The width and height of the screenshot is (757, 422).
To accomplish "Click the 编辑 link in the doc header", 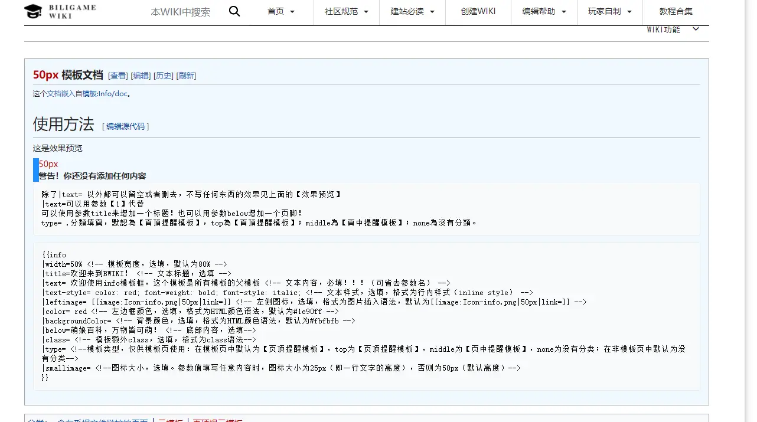I will pos(141,76).
